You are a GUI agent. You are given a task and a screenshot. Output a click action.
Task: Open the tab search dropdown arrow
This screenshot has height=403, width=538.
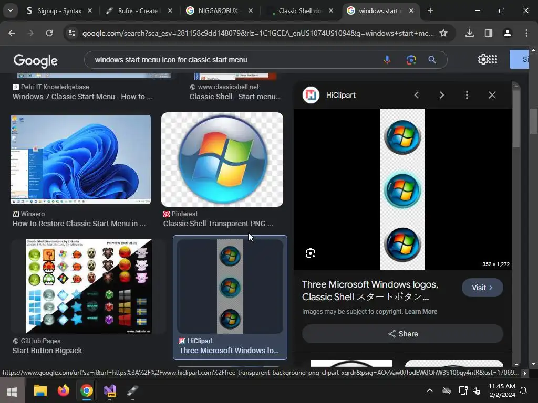[x=11, y=10]
